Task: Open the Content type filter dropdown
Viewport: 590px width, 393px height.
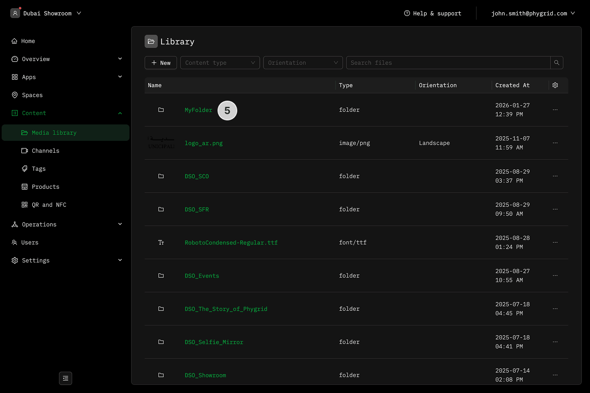Action: click(220, 63)
